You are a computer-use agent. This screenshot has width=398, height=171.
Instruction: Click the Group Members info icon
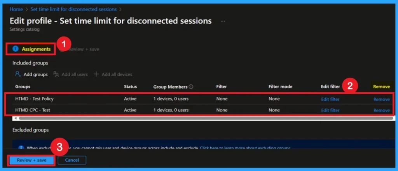(x=191, y=87)
